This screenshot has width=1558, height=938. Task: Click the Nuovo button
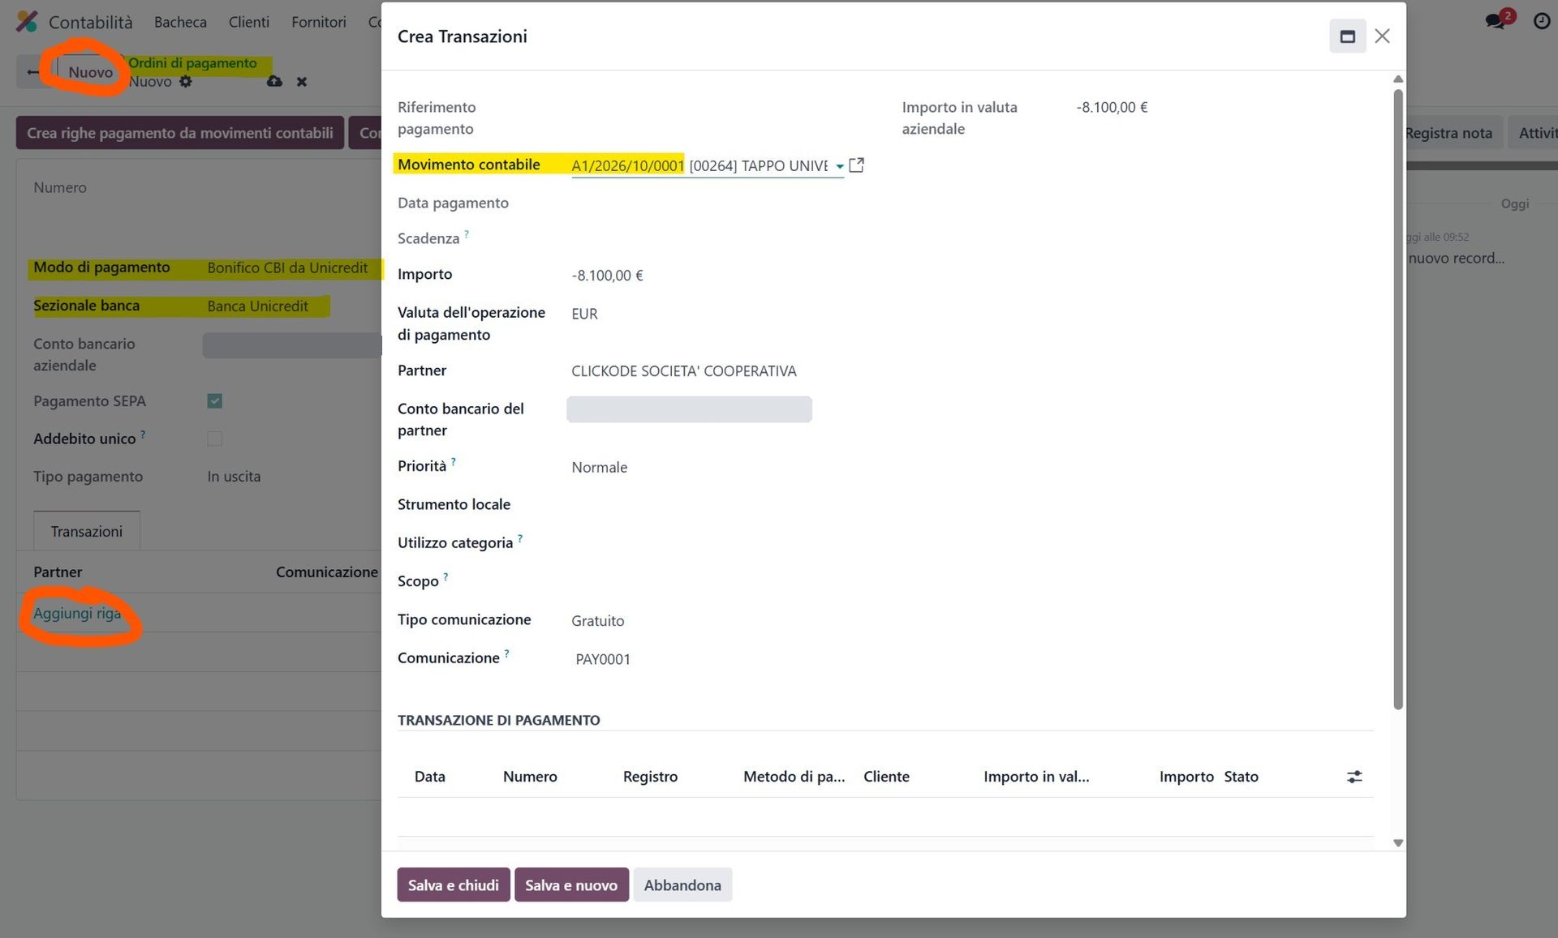(90, 72)
